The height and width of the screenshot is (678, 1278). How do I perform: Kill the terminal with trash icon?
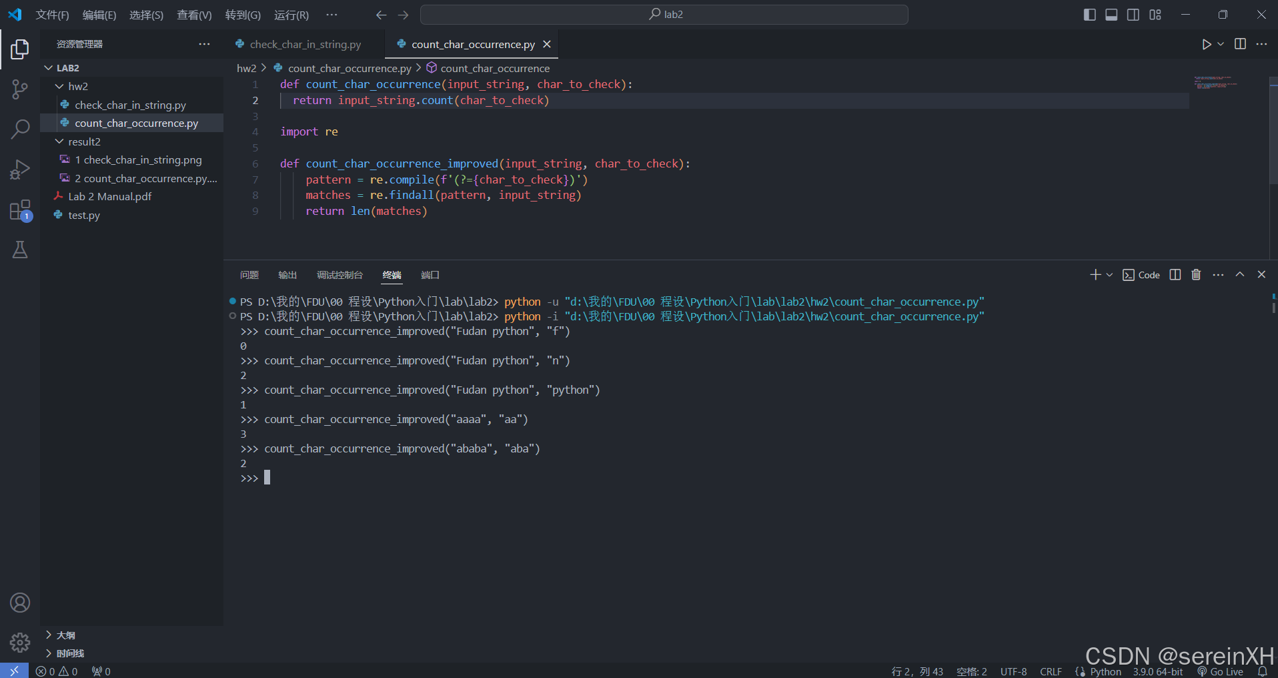tap(1196, 275)
